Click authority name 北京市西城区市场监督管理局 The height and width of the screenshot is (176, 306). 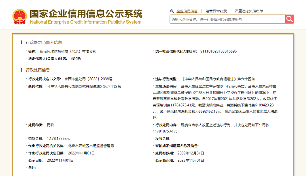point(91,146)
